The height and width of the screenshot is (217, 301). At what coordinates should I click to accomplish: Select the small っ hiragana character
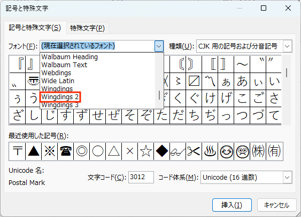pyautogui.click(x=226, y=115)
